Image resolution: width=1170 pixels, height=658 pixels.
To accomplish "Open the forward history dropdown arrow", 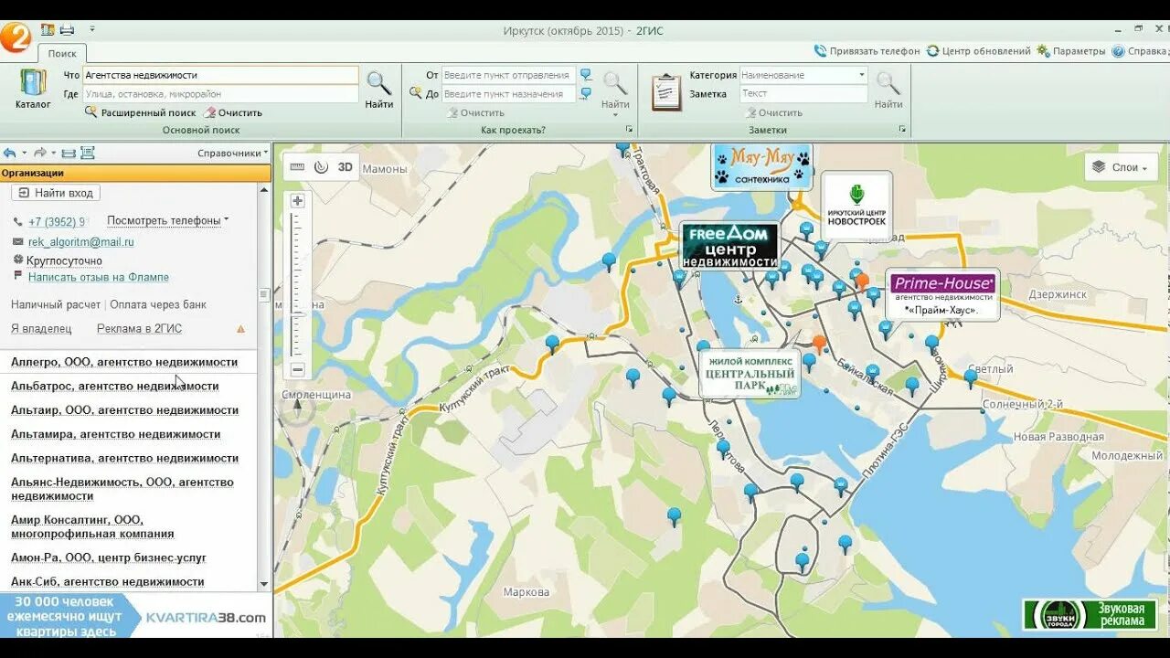I will (53, 153).
